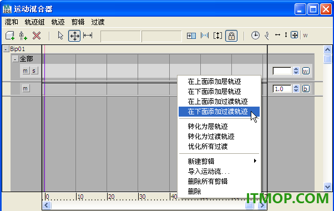Click the w weight button on track row

(306, 71)
